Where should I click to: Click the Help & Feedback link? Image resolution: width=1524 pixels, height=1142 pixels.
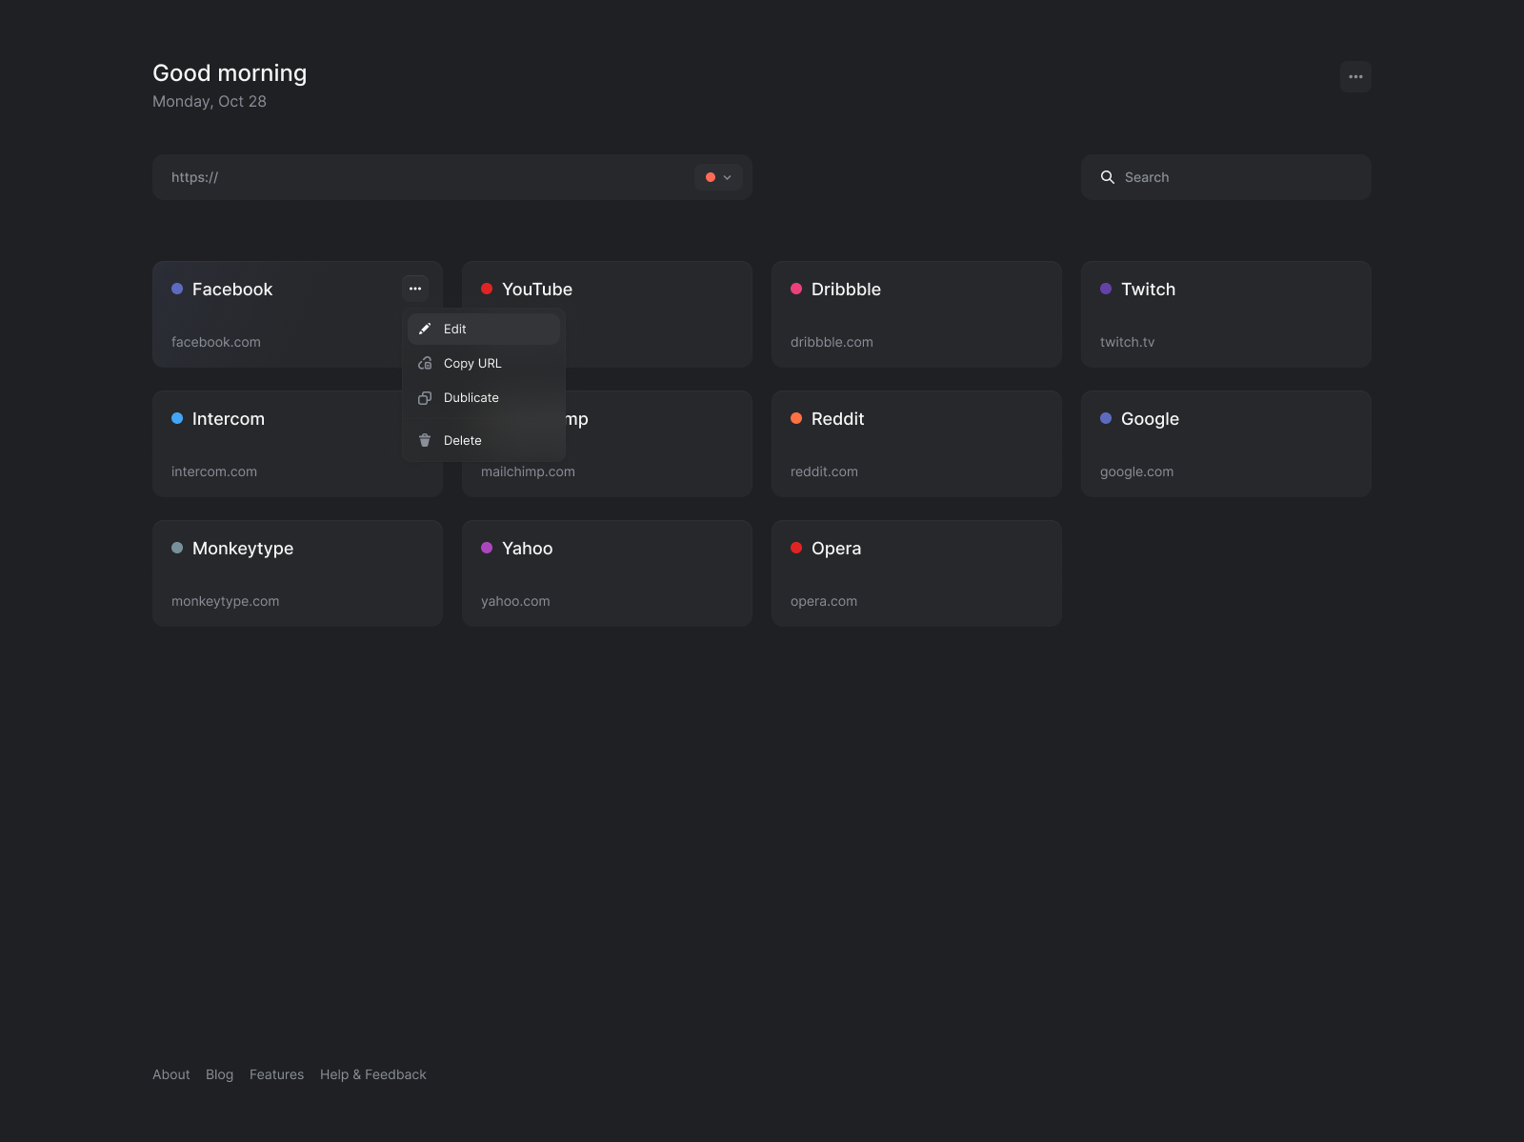pos(373,1074)
